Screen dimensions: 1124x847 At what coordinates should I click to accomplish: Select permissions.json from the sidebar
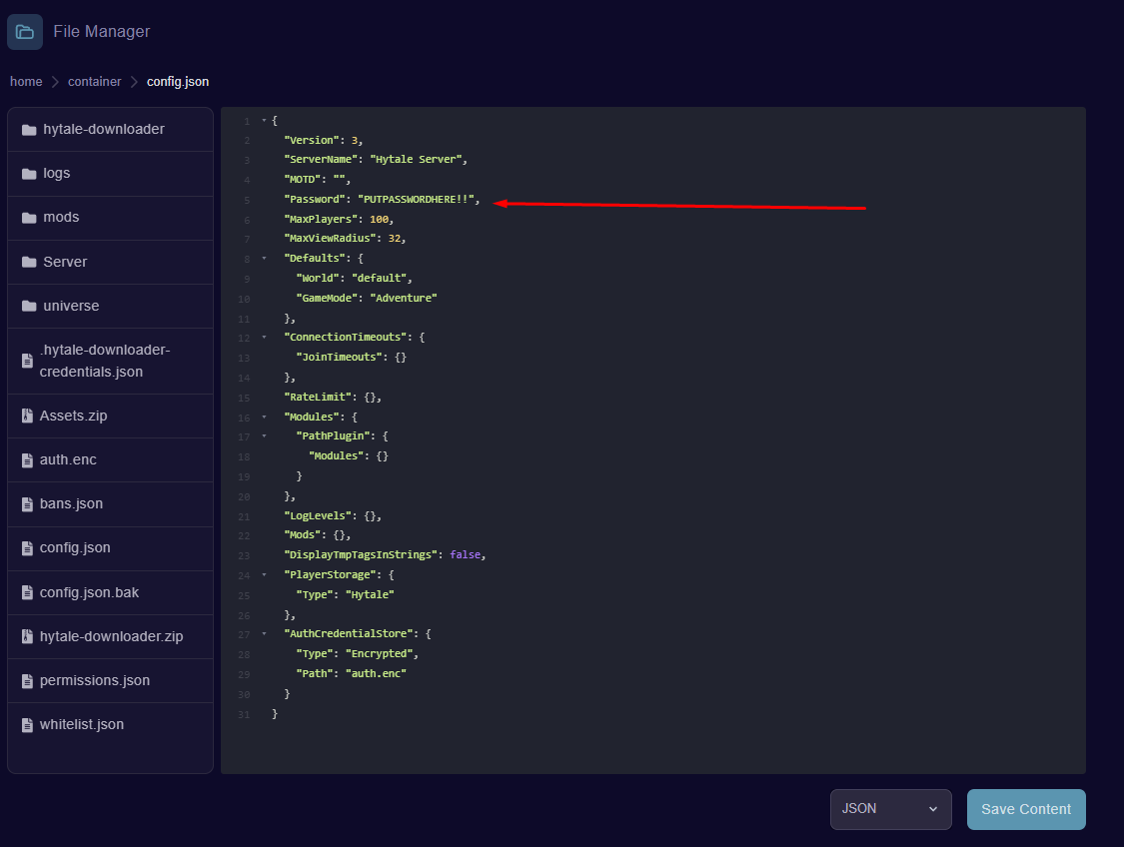pyautogui.click(x=94, y=681)
